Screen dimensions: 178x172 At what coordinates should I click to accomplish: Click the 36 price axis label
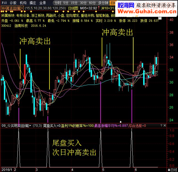pyautogui.click(x=171, y=45)
